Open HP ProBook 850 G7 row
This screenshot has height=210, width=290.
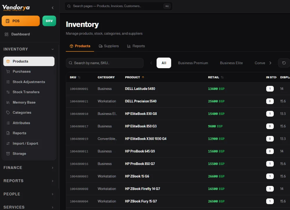(x=178, y=164)
